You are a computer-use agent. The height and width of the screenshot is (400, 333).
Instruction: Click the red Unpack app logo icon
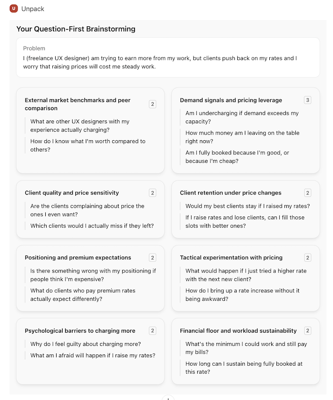pos(14,8)
